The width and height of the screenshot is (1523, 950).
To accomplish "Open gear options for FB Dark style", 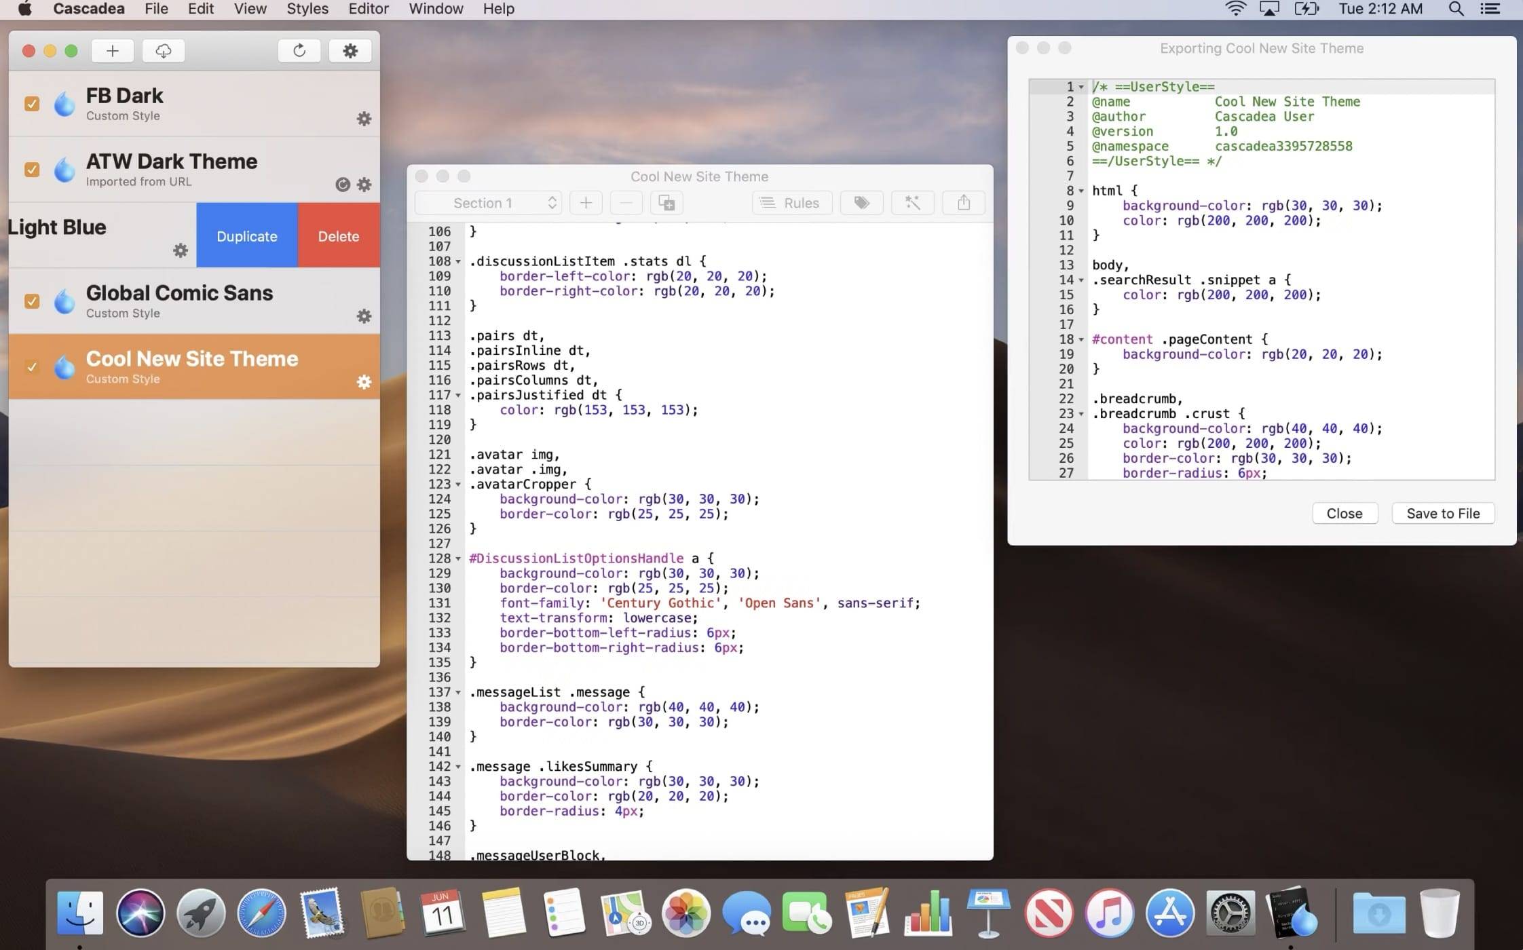I will tap(364, 119).
